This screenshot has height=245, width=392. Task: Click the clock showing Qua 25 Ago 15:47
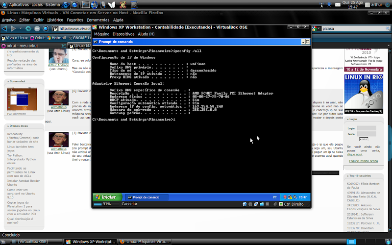352,5
